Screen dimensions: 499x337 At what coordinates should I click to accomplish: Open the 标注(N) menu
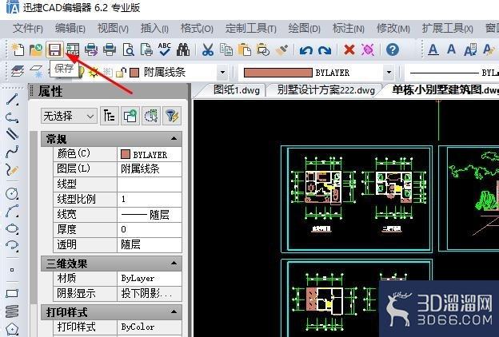point(348,29)
